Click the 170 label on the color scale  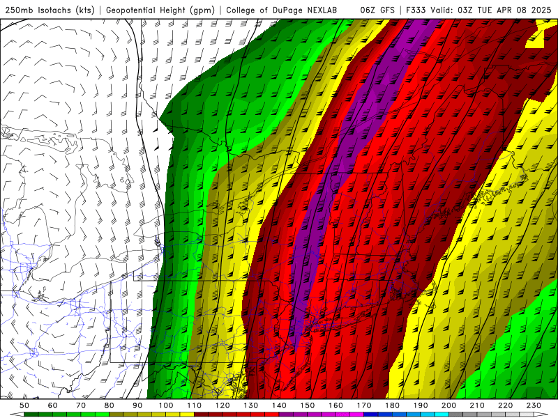(x=364, y=405)
